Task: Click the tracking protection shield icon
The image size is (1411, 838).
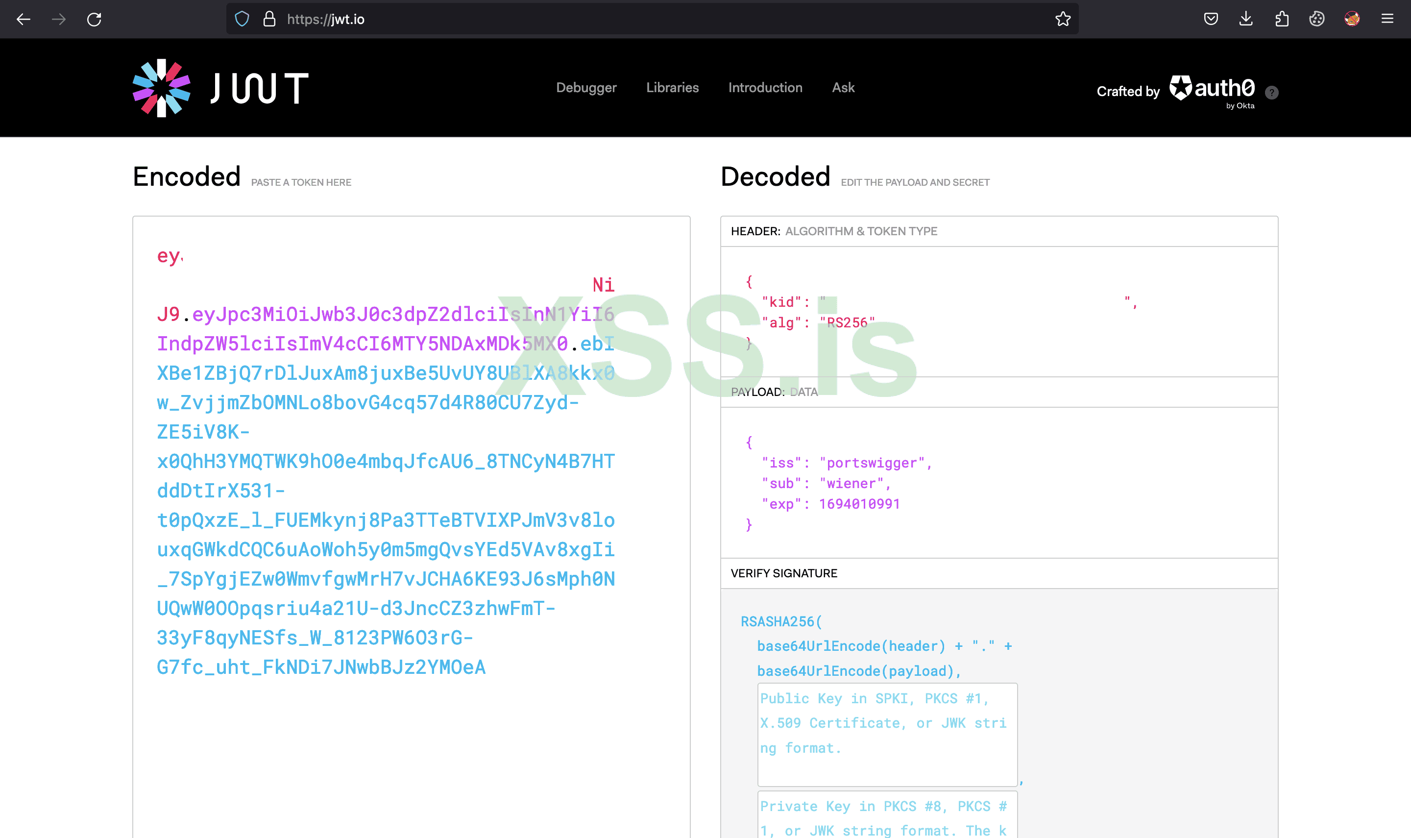Action: 242,19
